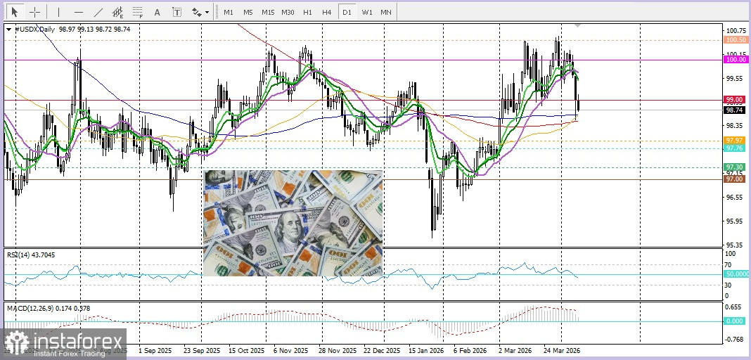The height and width of the screenshot is (360, 751).
Task: Select the Fibonacci retracement tool
Action: [x=138, y=12]
